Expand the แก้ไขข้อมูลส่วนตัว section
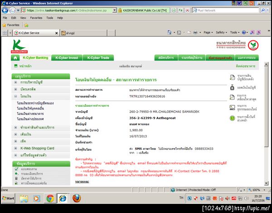Image resolution: width=272 pixels, height=213 pixels. pyautogui.click(x=15, y=155)
